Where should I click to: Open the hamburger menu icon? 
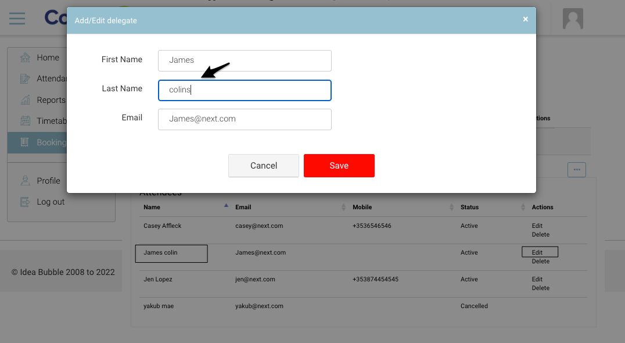17,19
